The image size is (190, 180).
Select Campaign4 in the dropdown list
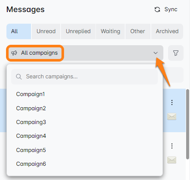(31, 136)
